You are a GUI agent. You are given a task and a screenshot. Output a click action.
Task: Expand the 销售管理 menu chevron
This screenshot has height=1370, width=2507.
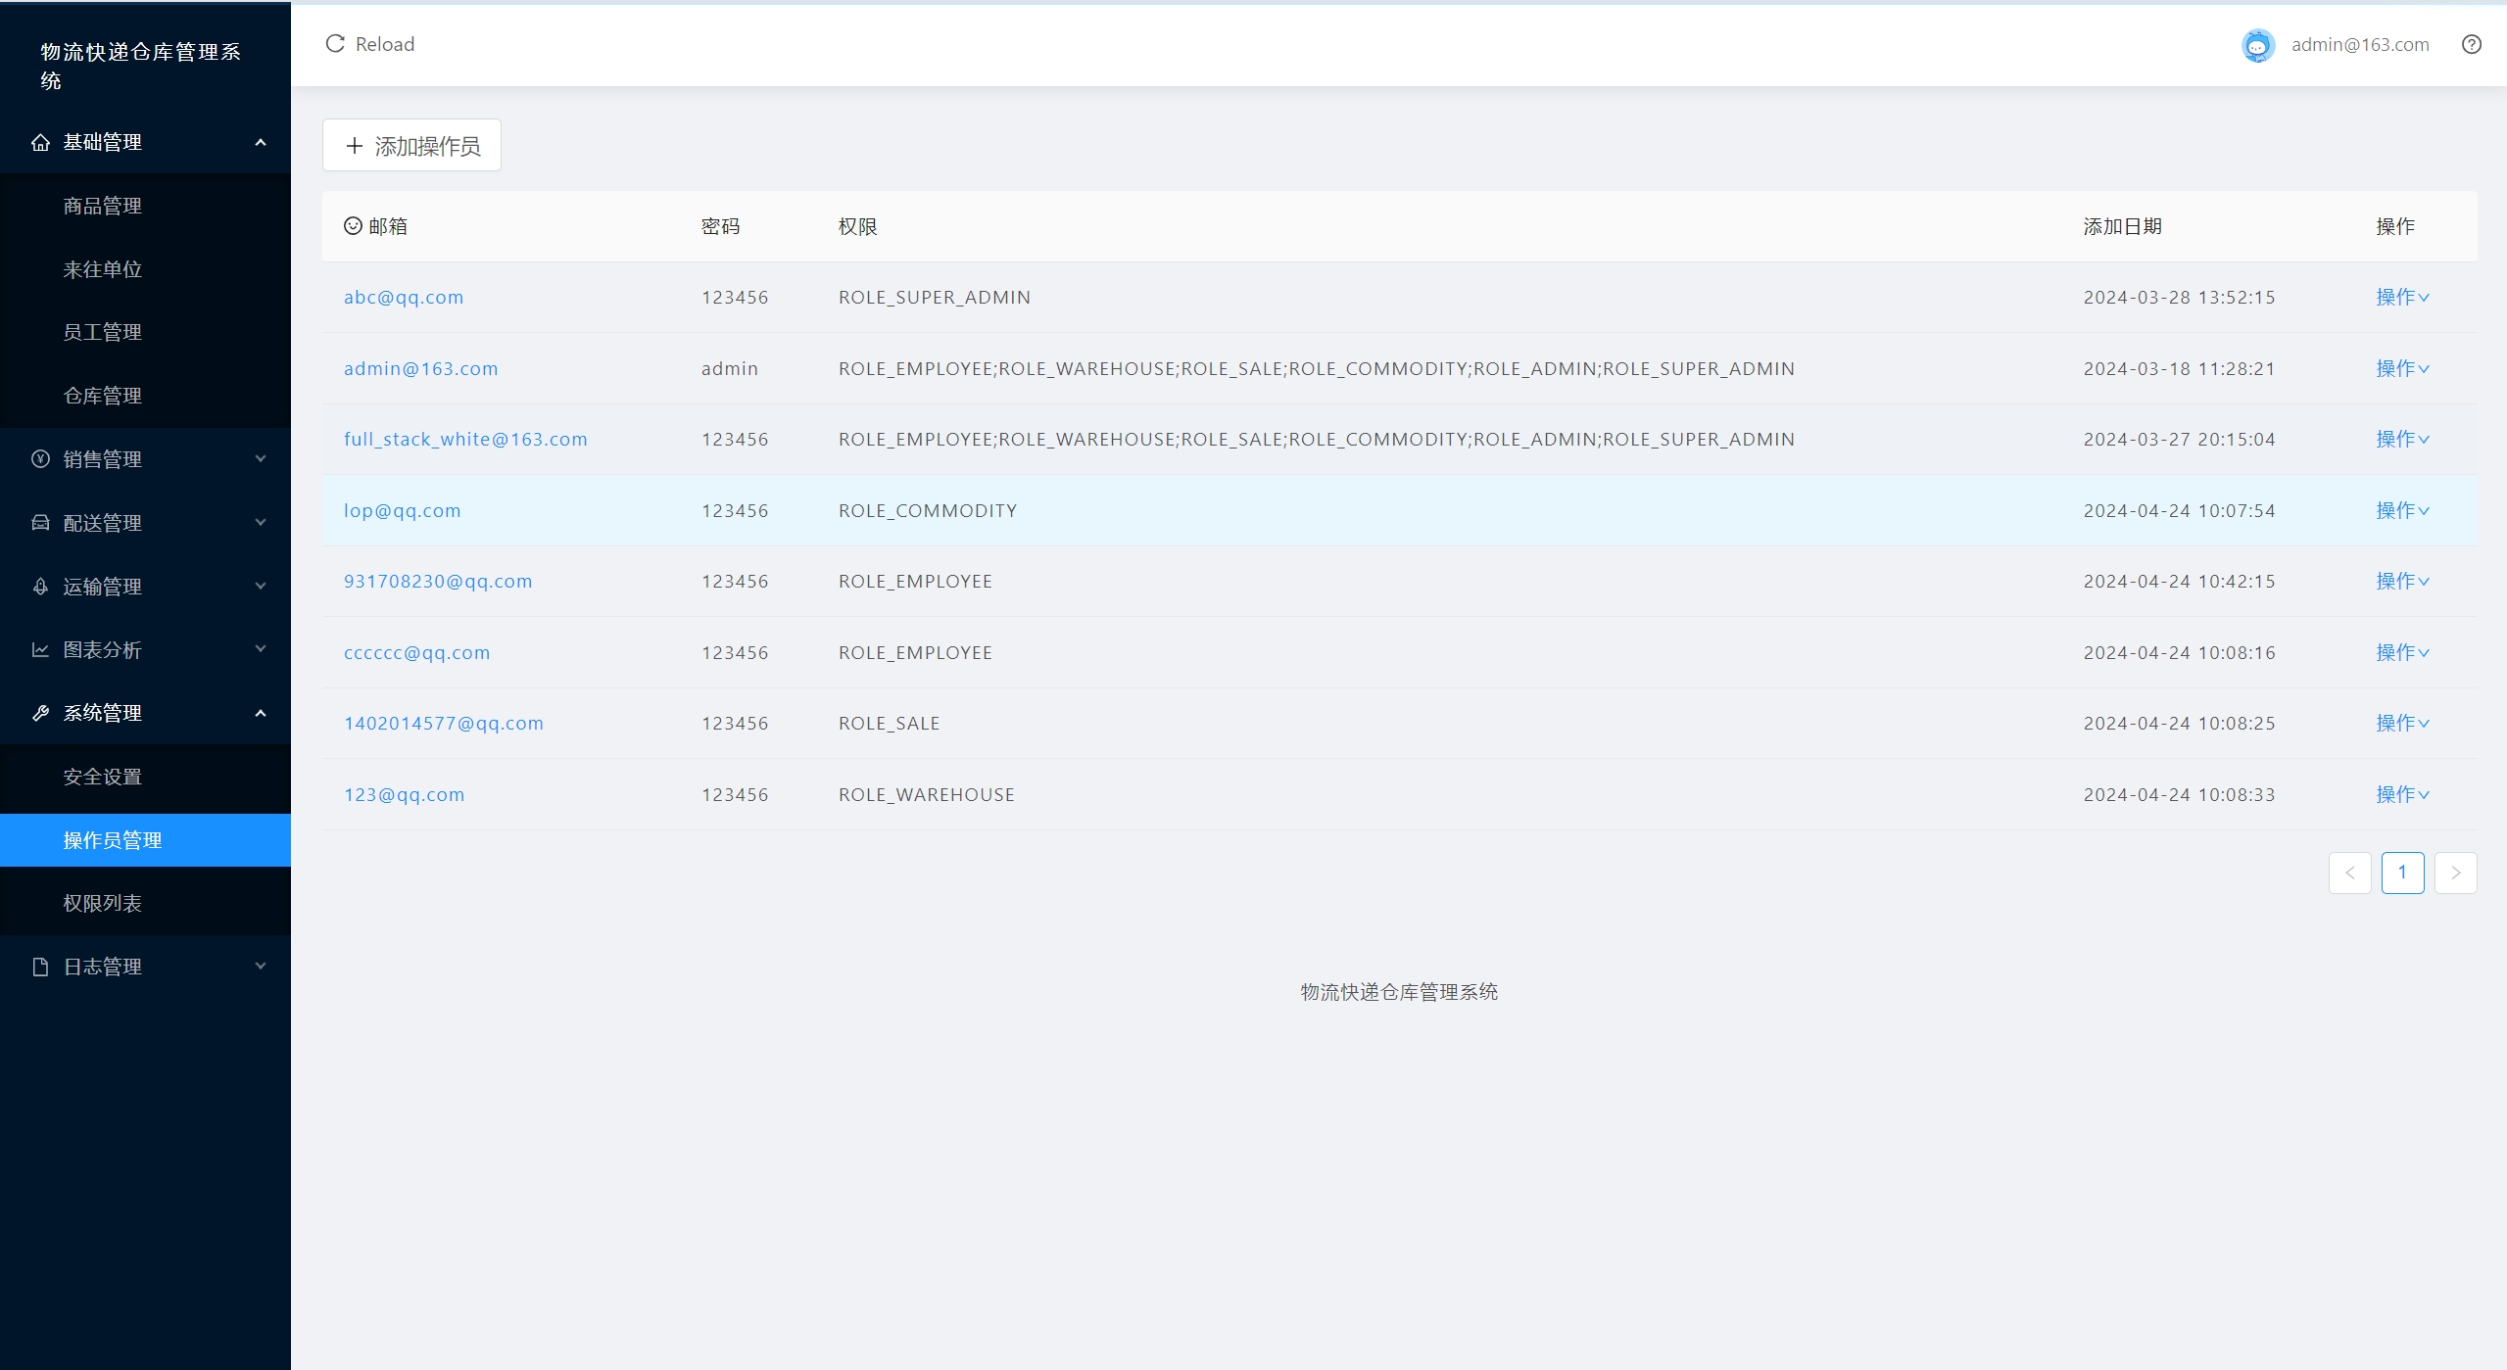point(261,459)
